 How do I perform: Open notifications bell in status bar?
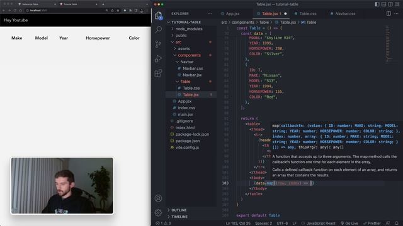pos(397,223)
